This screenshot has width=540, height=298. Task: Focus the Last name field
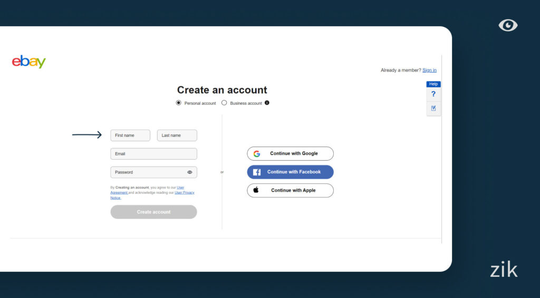(177, 135)
